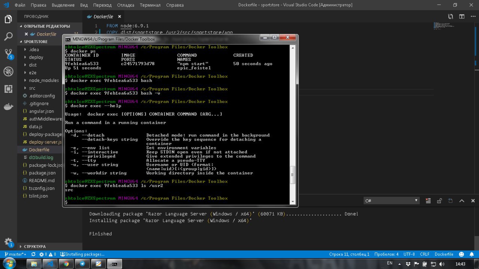This screenshot has width=479, height=269.
Task: Open Telegram from the taskbar
Action: point(82,264)
